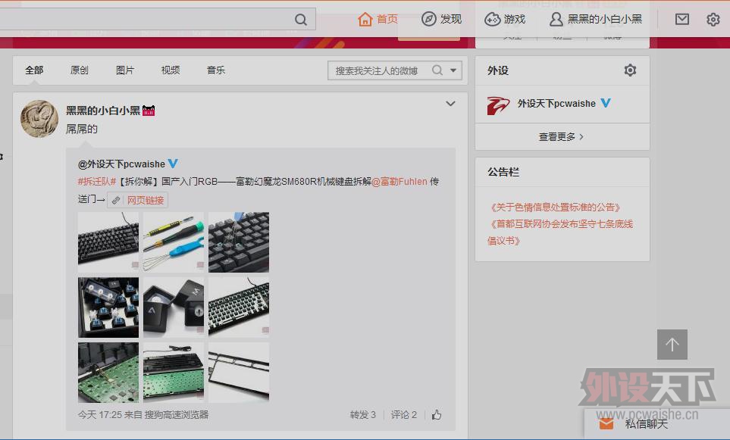
Task: Open thumbnail of keycap puller on keyboard
Action: (x=238, y=242)
